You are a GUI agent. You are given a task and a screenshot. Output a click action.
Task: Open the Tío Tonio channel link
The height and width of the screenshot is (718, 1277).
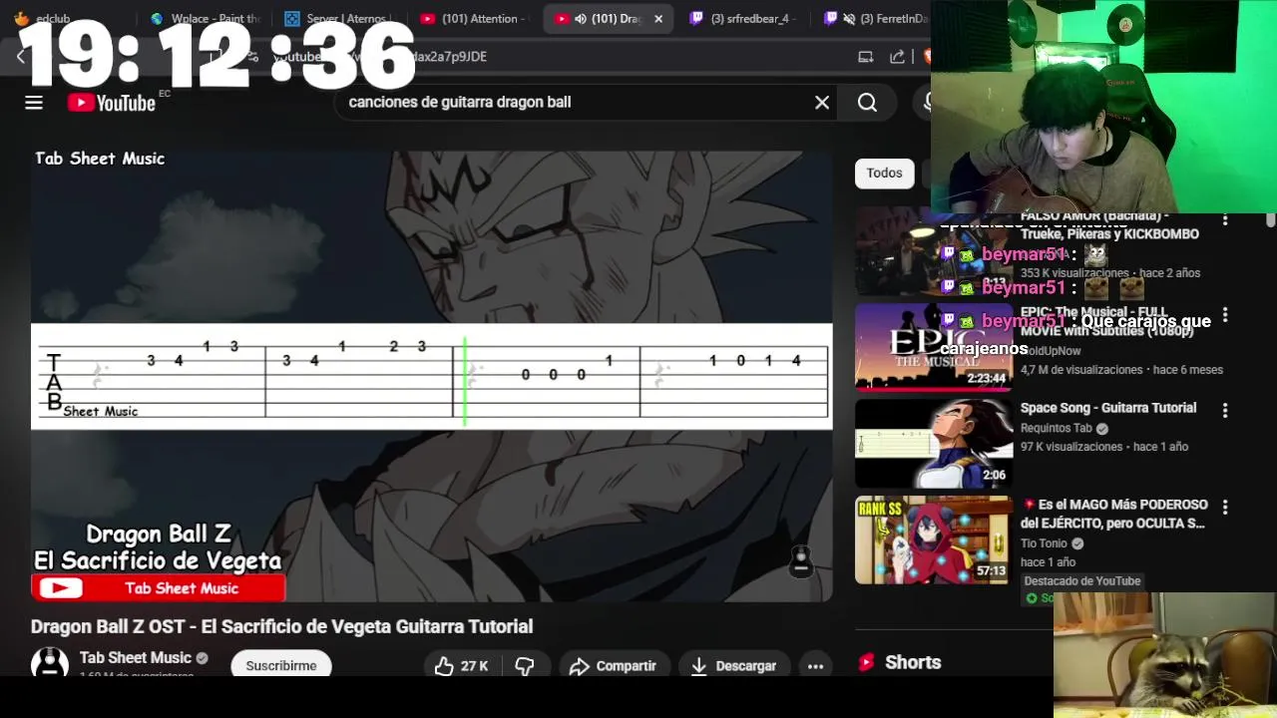[1044, 543]
